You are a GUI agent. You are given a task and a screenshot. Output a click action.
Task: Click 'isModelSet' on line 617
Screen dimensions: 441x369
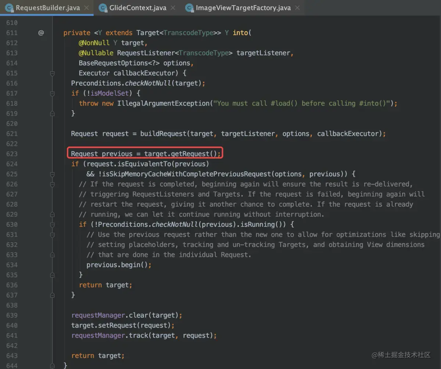coord(110,93)
